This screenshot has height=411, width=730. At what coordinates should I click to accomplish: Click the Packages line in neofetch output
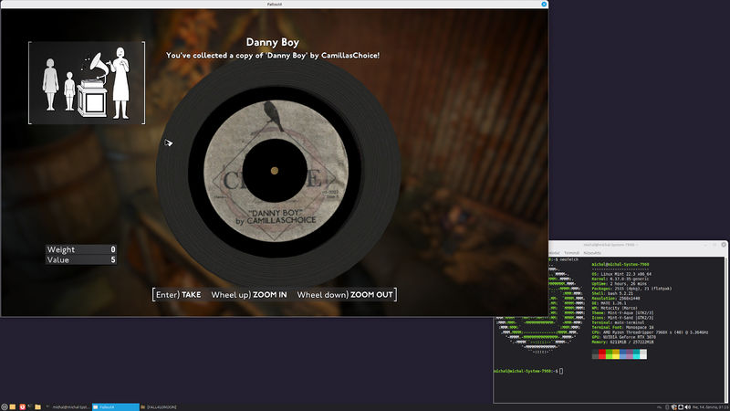tap(631, 289)
